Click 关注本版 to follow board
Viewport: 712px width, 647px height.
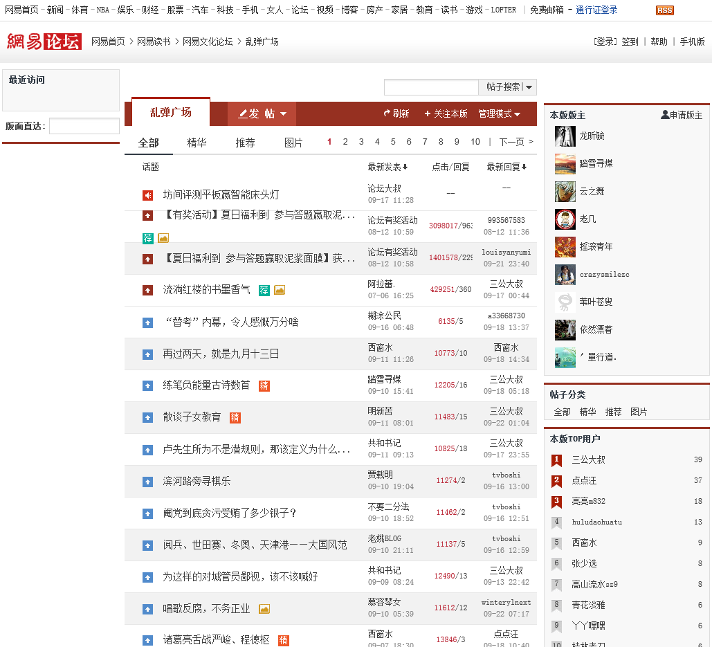[x=446, y=113]
